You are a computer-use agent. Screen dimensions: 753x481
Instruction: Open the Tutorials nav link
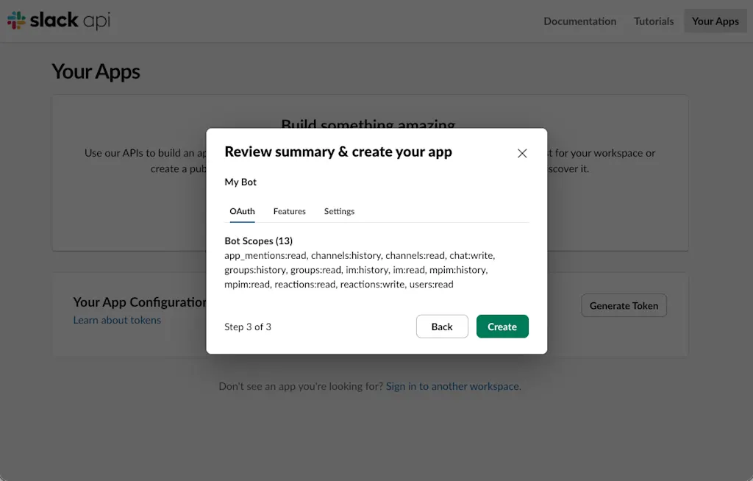point(654,21)
